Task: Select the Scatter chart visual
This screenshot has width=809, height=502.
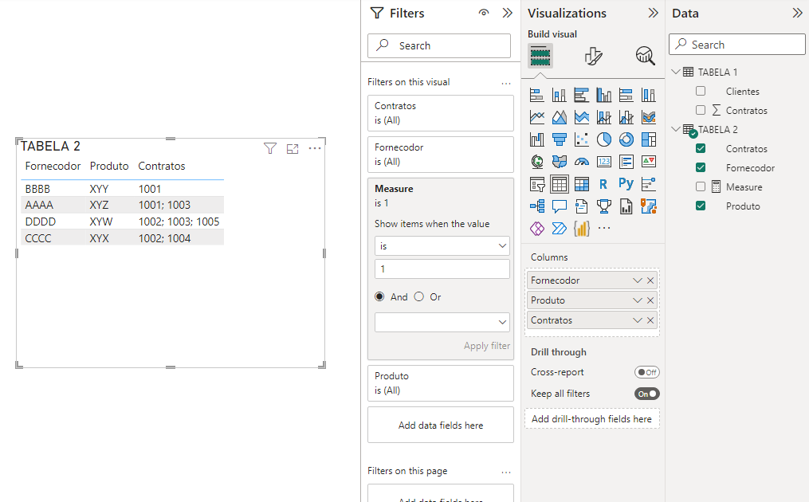Action: (582, 139)
